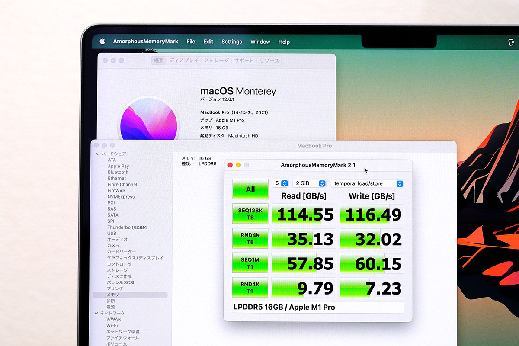The width and height of the screenshot is (519, 346).
Task: Select Fibre Channel in the sidebar
Action: pyautogui.click(x=122, y=184)
